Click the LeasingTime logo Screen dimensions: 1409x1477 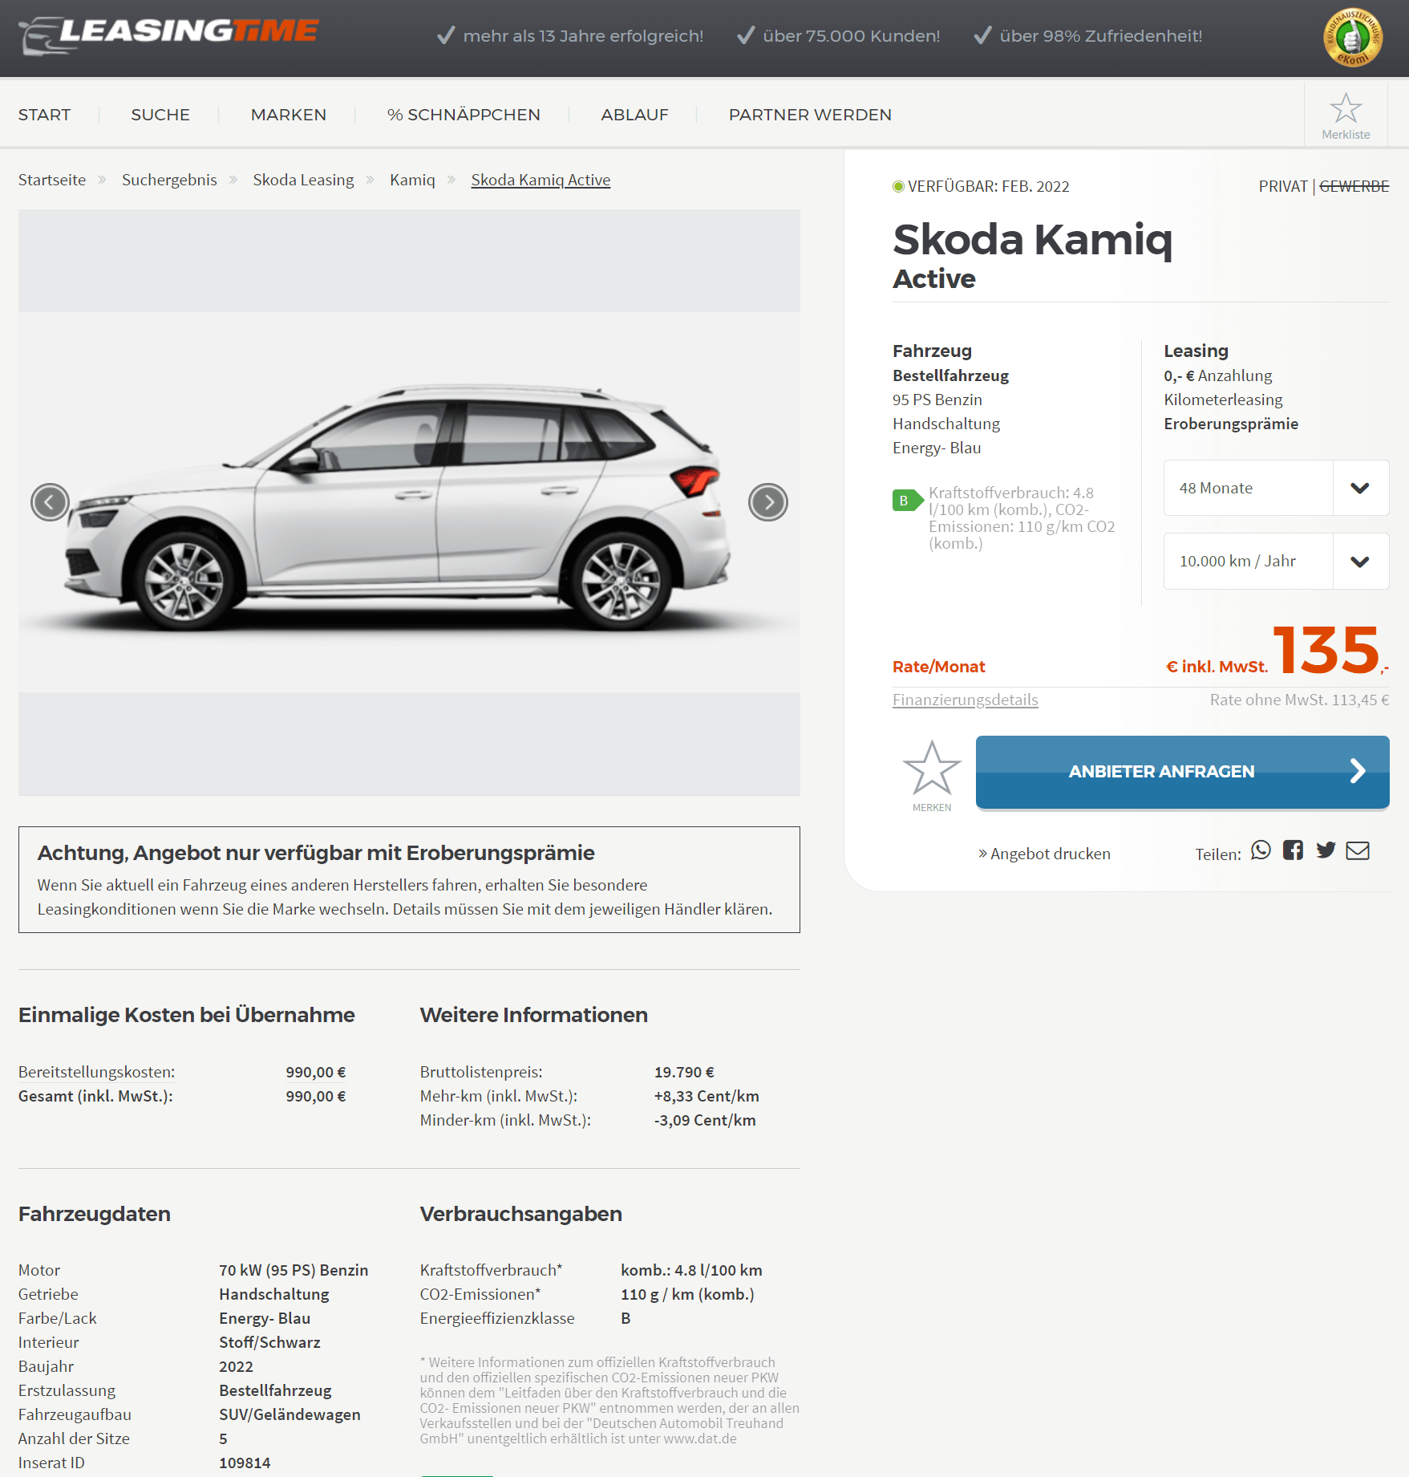[x=168, y=35]
